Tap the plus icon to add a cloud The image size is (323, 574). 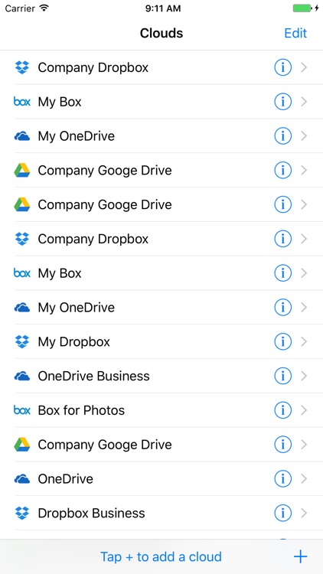[x=300, y=557]
